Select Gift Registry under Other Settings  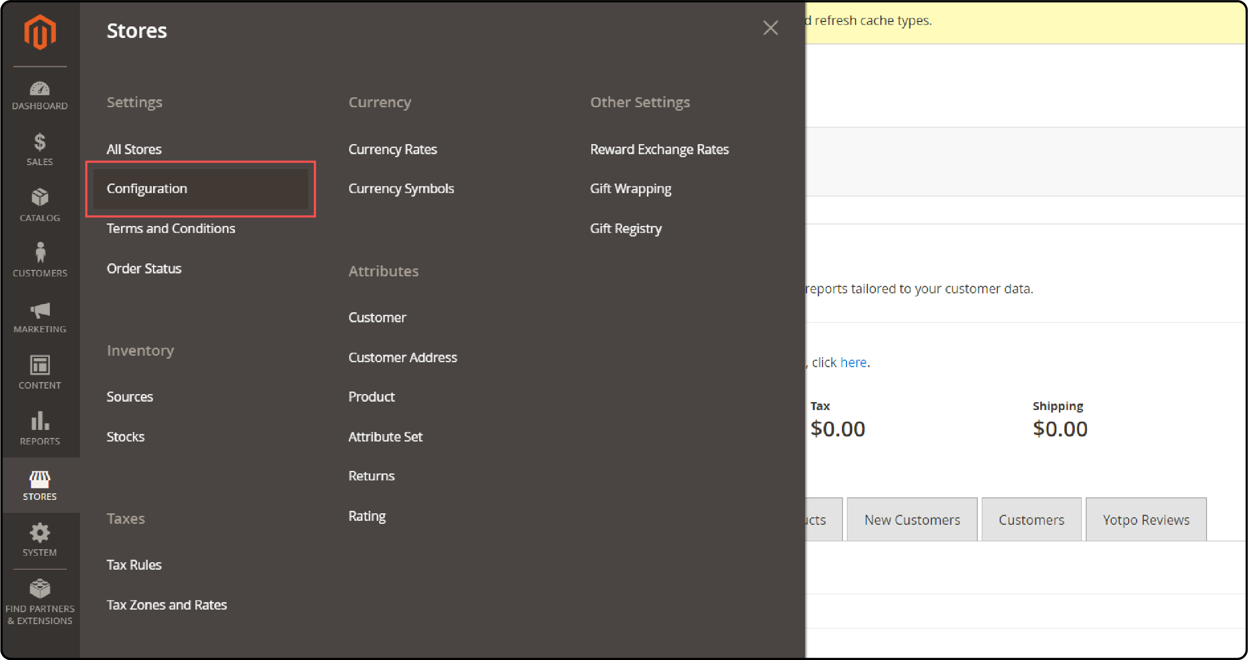[x=625, y=228]
